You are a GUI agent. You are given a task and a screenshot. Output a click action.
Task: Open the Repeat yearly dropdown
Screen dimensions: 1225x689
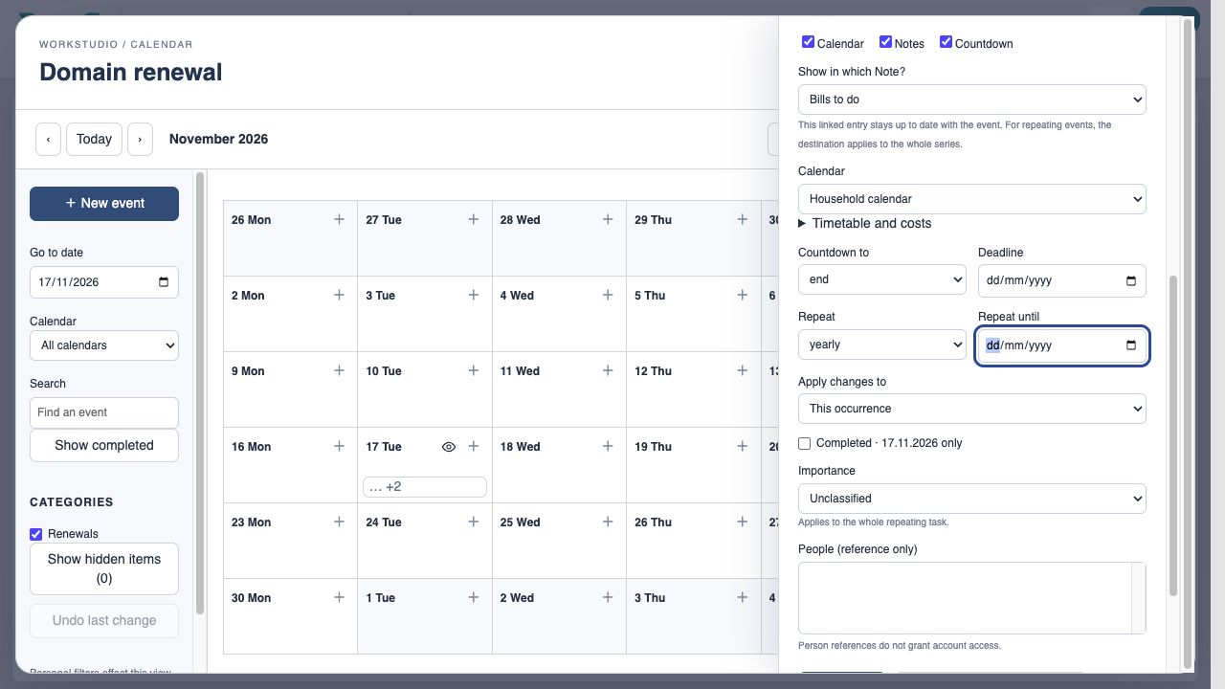pos(882,344)
